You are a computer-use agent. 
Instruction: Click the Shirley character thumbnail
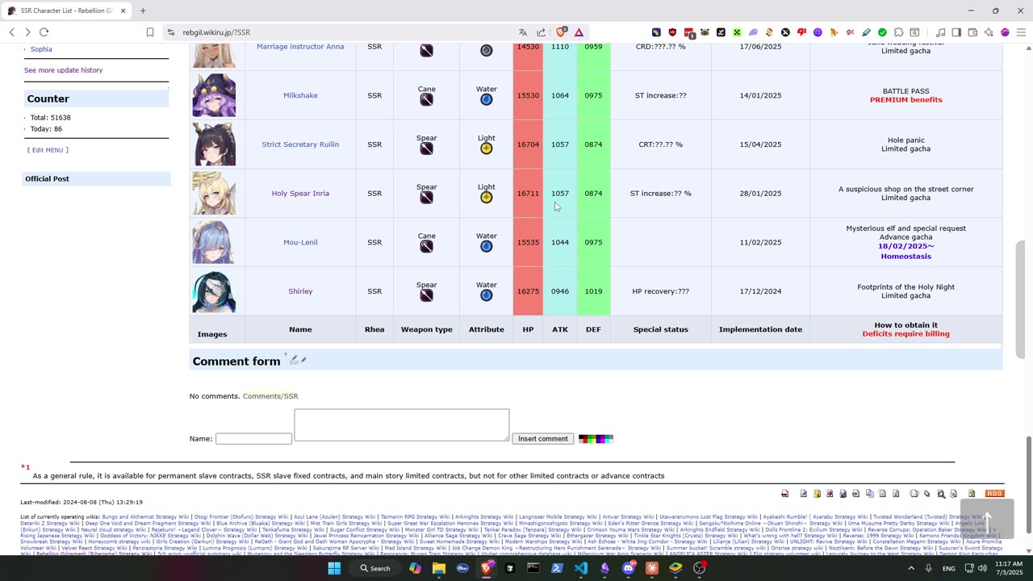(214, 291)
